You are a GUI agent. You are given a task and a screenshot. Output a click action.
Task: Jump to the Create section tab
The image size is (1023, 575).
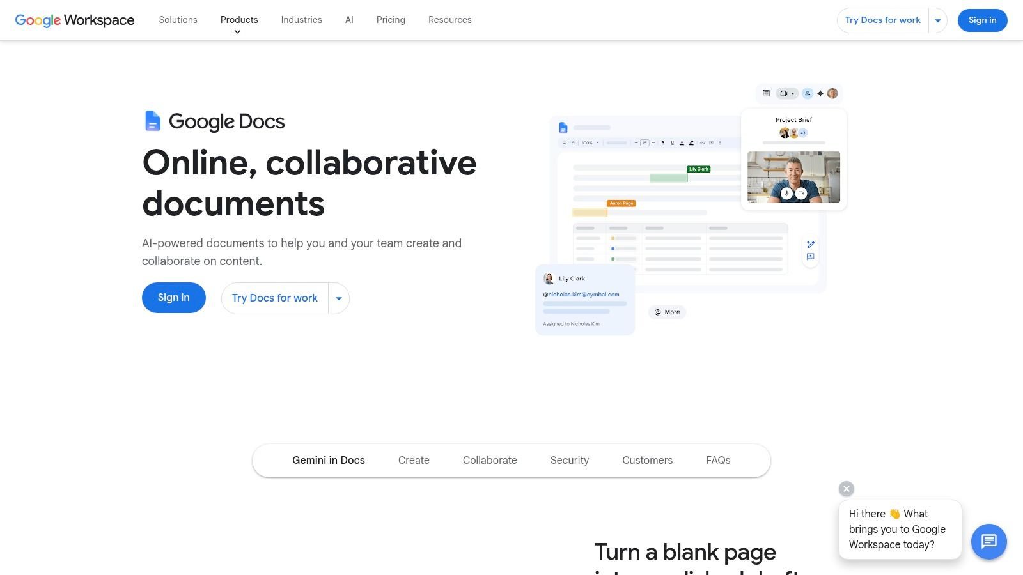point(414,460)
